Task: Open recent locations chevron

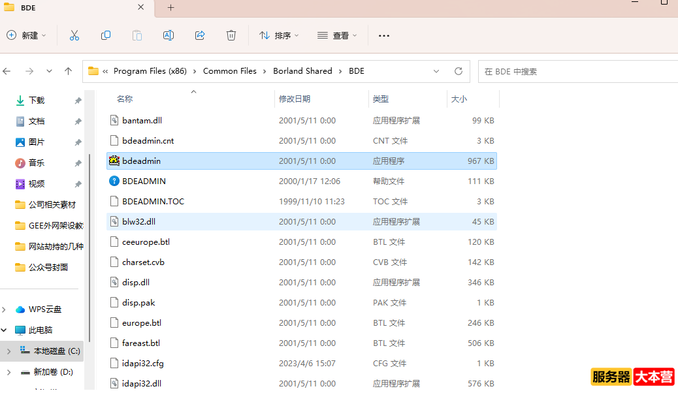Action: click(49, 71)
